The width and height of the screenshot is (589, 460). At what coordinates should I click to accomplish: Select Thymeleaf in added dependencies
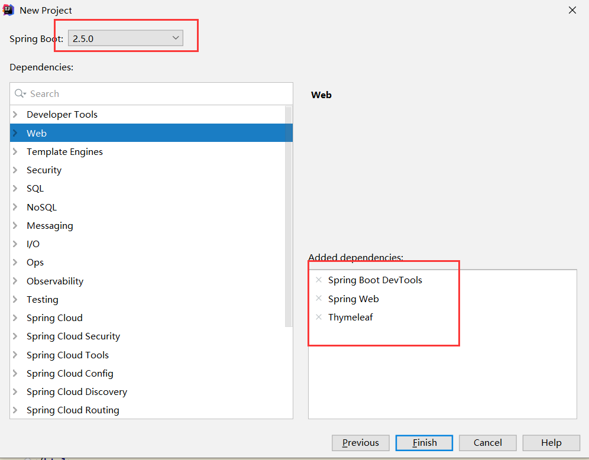pyautogui.click(x=350, y=318)
